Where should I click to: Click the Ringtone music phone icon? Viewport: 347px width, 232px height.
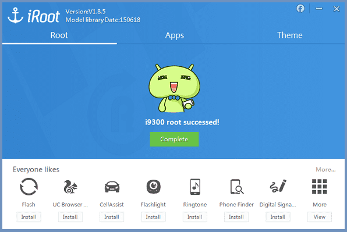click(195, 187)
